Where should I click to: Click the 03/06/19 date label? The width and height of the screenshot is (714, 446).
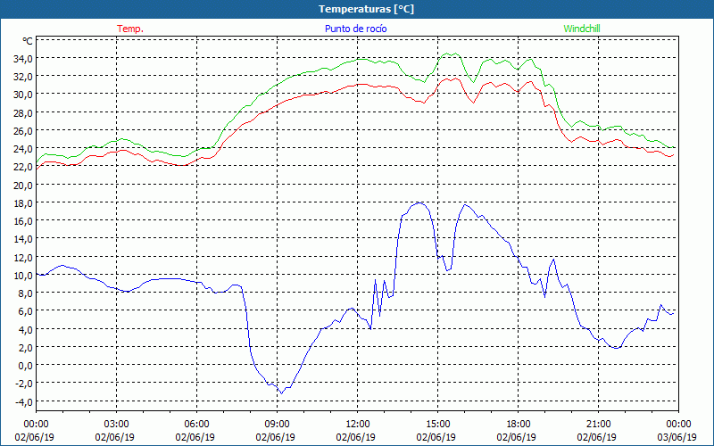pyautogui.click(x=677, y=437)
